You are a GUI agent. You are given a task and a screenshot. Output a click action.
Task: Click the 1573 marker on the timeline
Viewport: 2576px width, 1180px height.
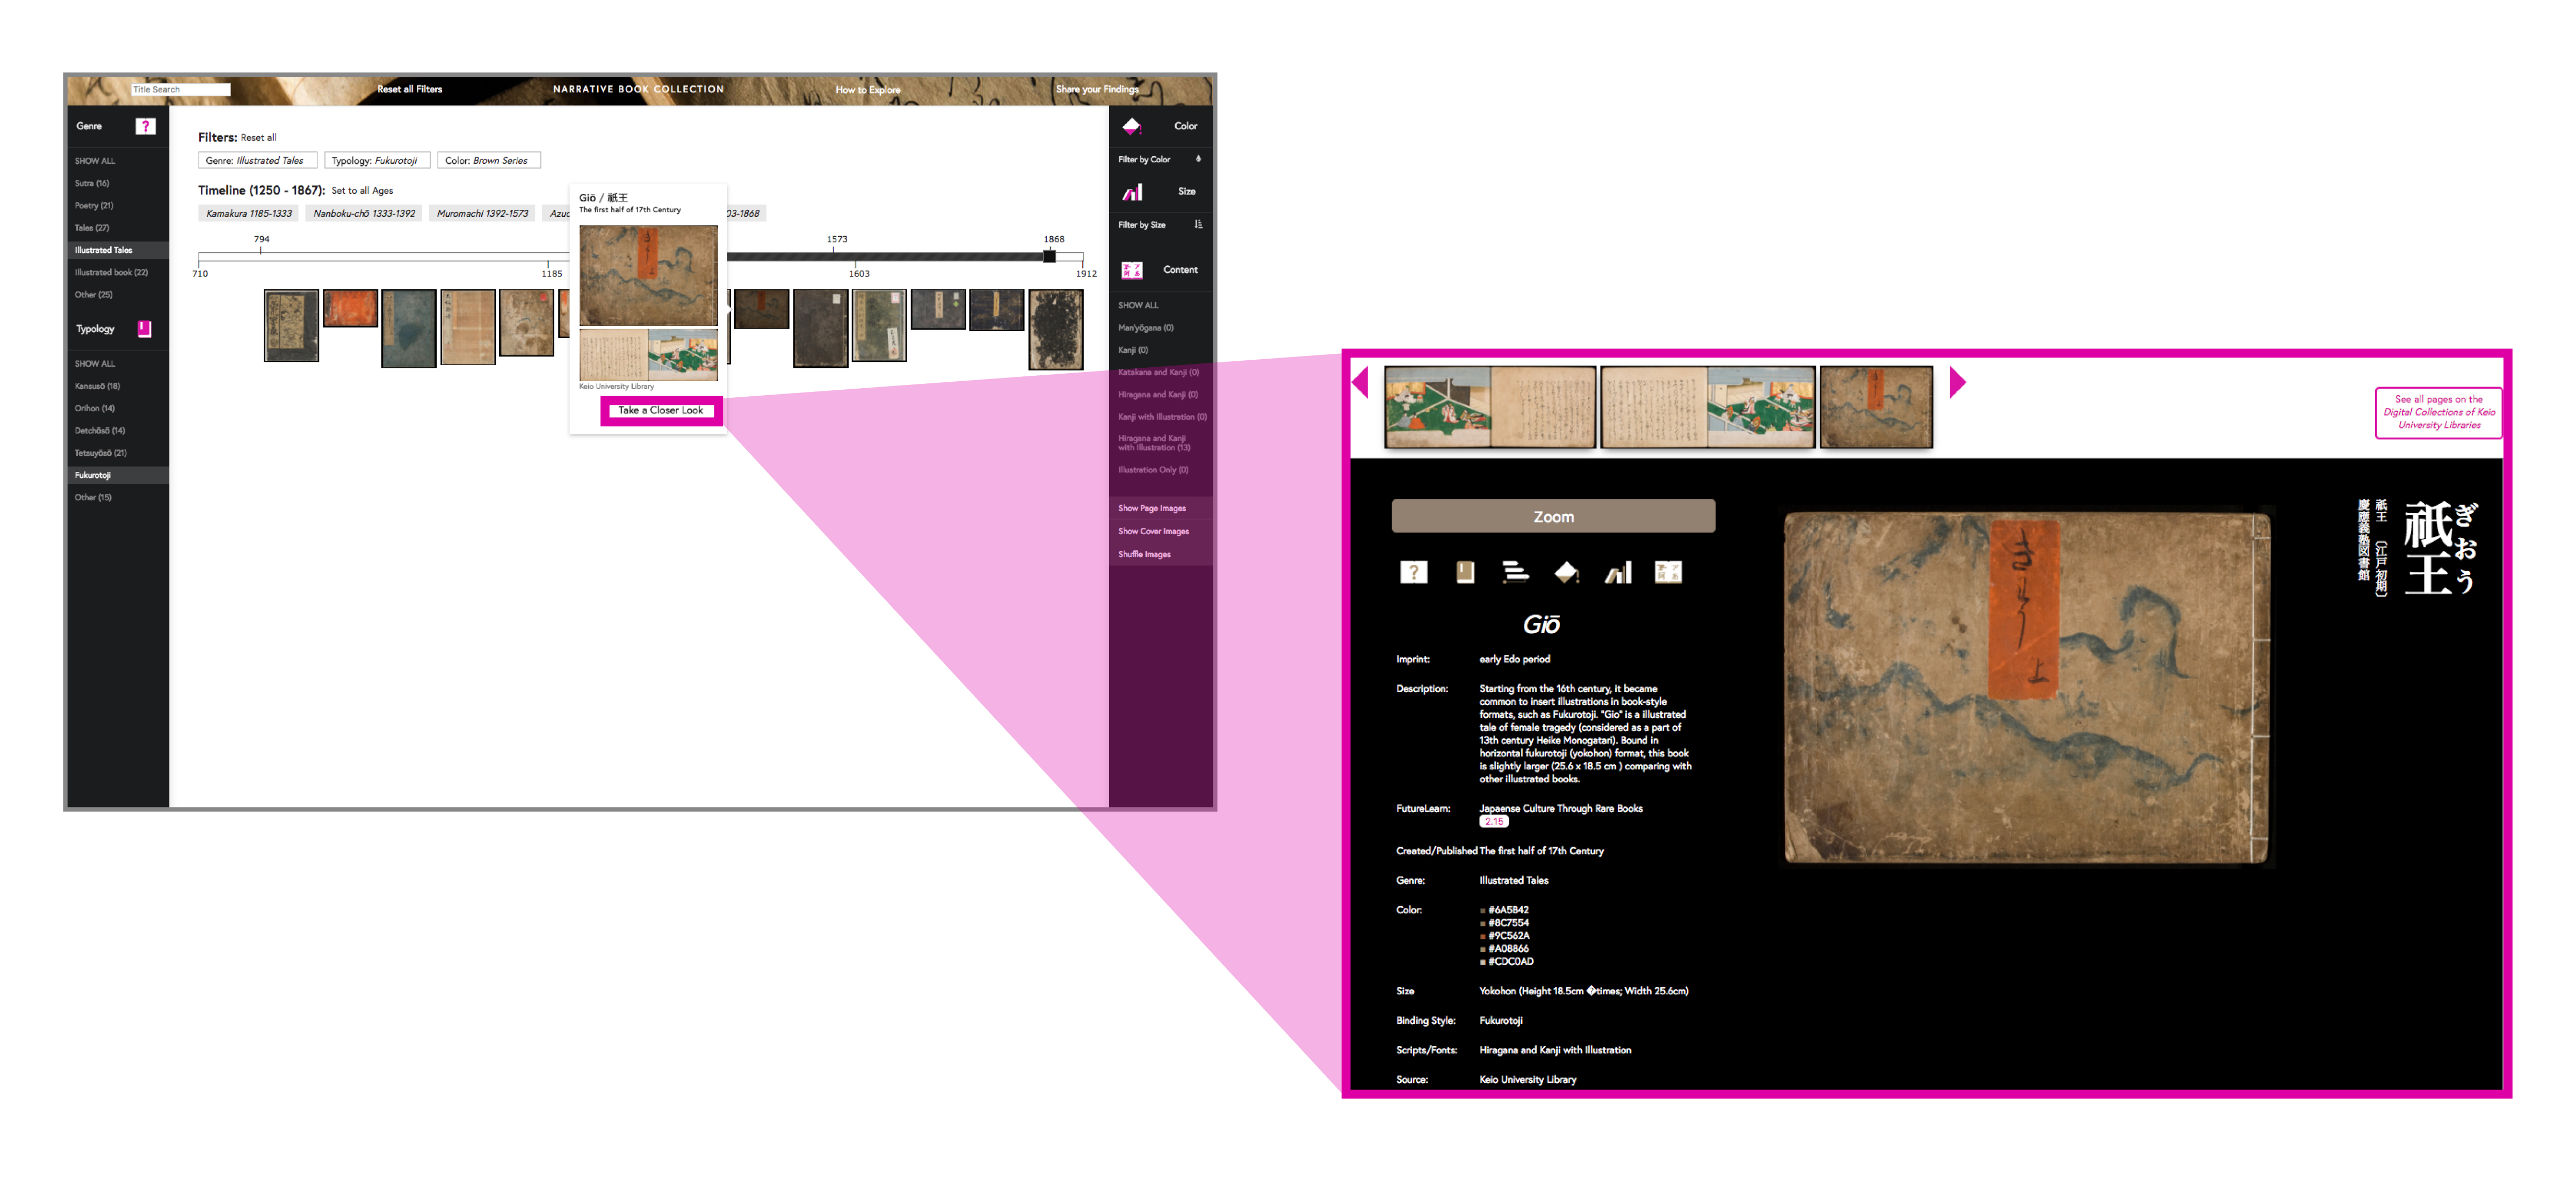click(837, 240)
